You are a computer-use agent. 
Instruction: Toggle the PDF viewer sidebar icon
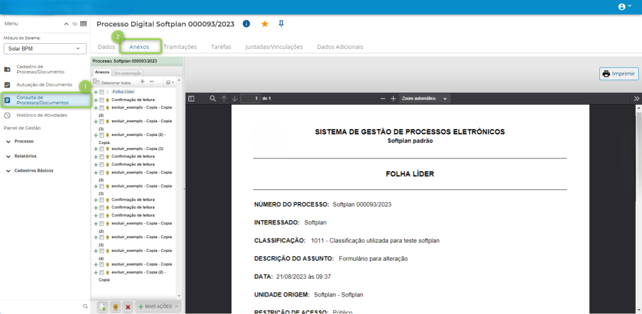[x=191, y=98]
